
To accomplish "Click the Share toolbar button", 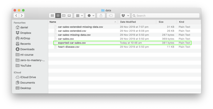I will [x=101, y=16].
